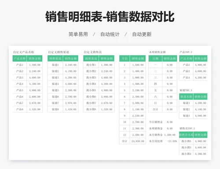Select the 产品2 cell
Image resolution: width=220 pixels, height=169 pixels.
tap(20, 71)
